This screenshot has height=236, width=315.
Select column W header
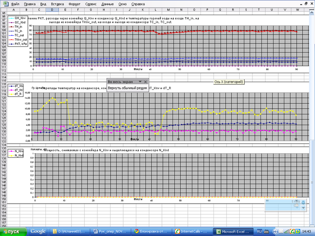click(x=297, y=10)
